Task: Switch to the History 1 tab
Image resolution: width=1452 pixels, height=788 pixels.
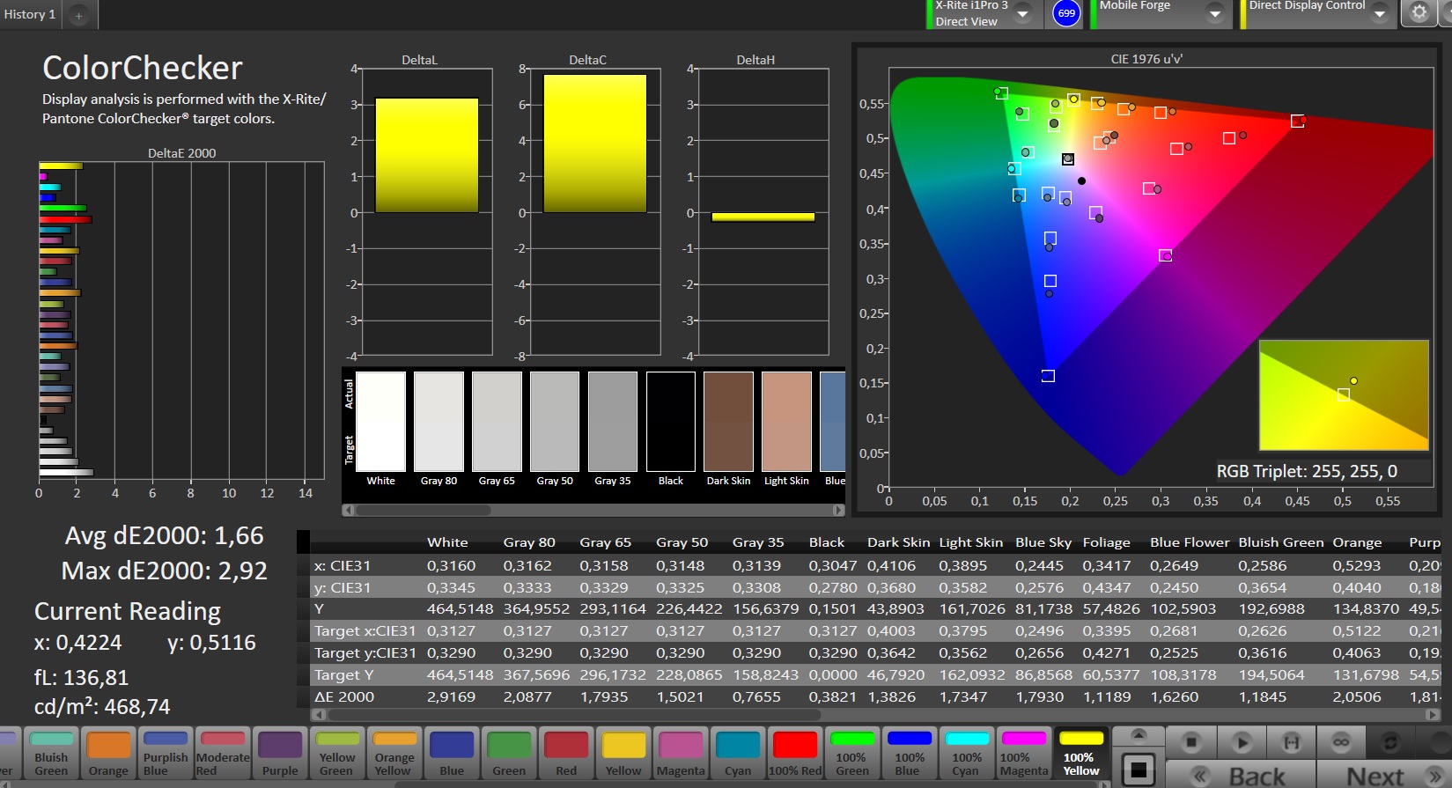Action: (x=30, y=15)
